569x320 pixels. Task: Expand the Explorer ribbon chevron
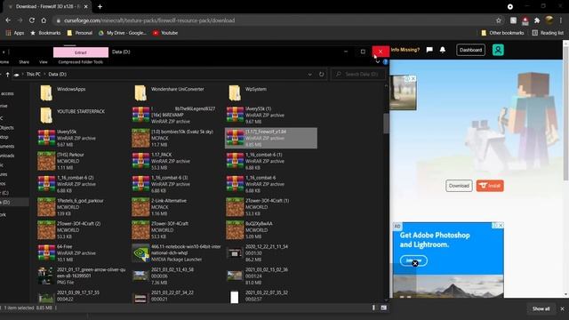(377, 62)
